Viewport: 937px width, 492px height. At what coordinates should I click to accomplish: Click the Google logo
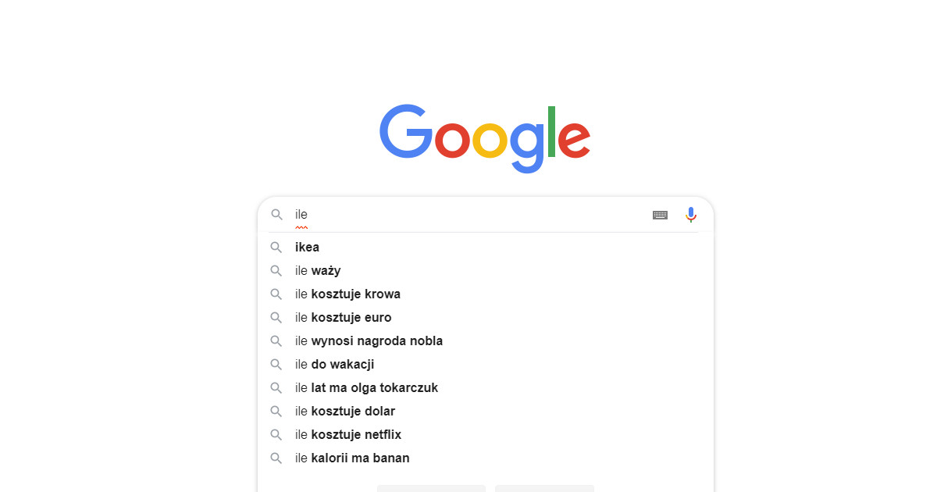pos(485,137)
